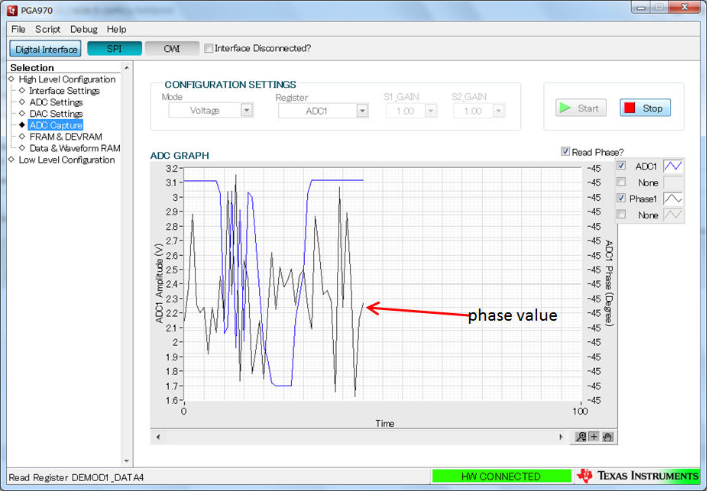Click the ADC1 Amplitude (V) axis label

click(x=159, y=283)
